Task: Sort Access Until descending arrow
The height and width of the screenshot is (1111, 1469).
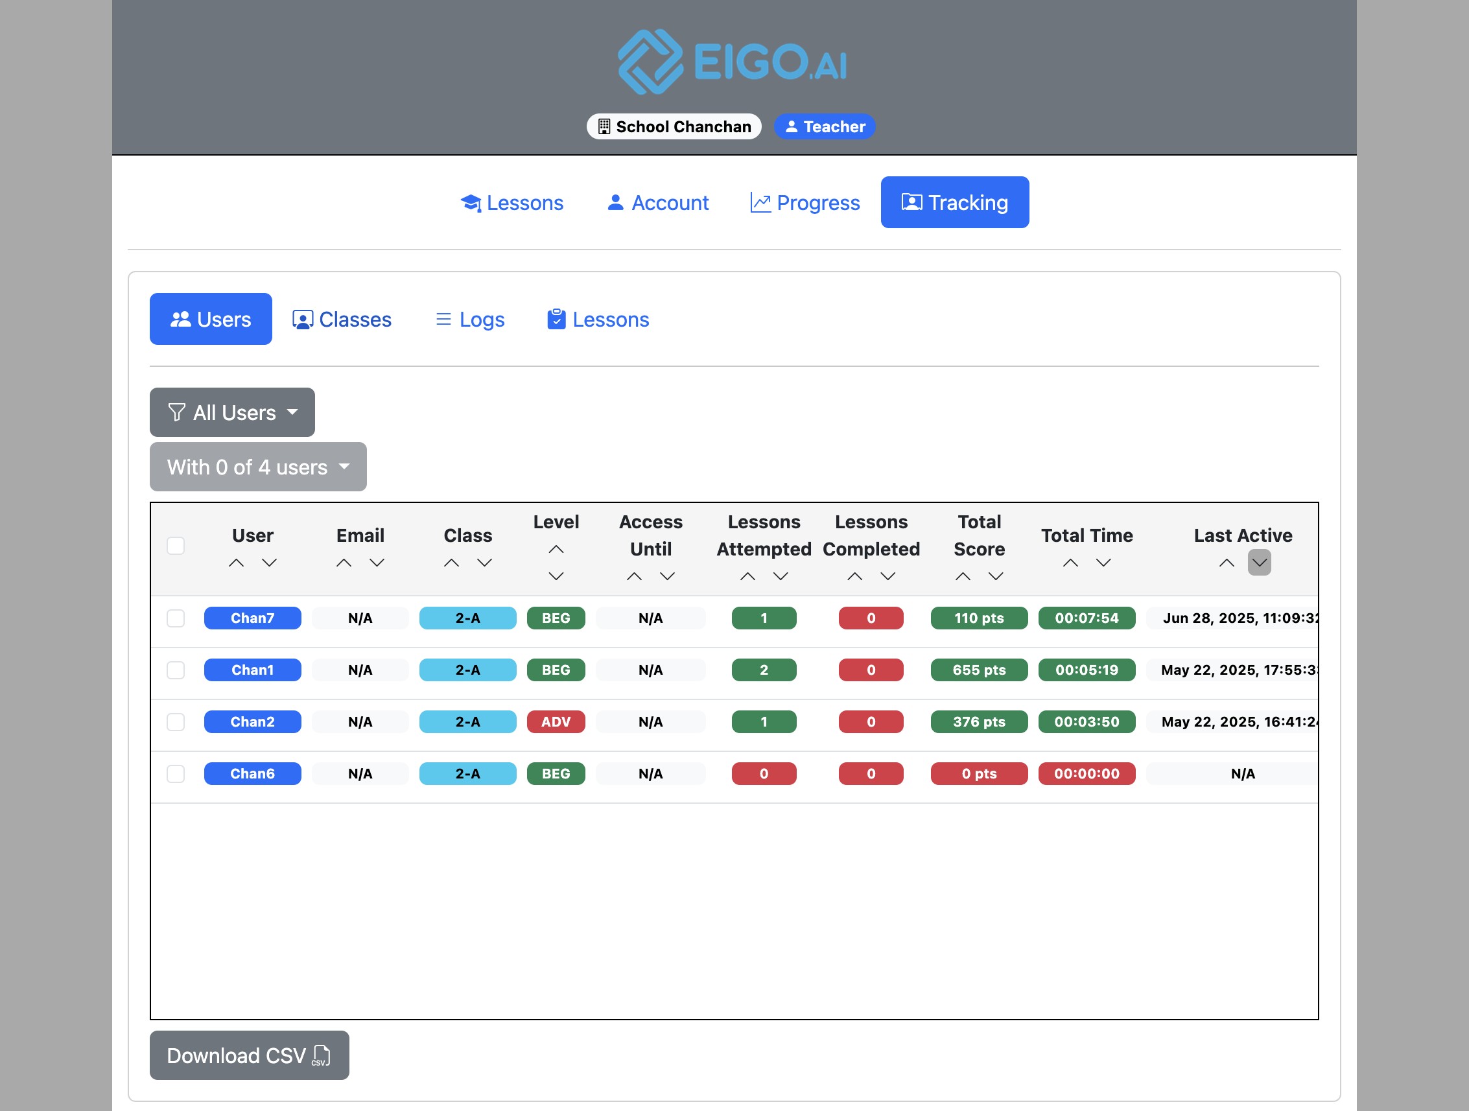Action: 668,576
